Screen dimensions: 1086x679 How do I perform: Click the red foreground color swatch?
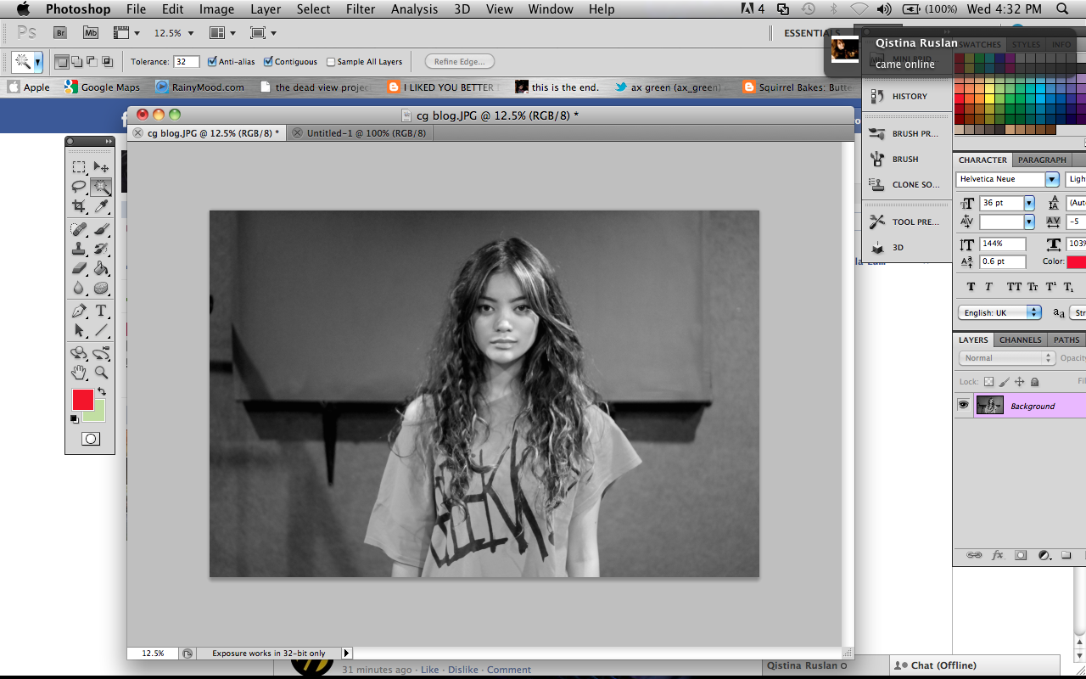(82, 400)
